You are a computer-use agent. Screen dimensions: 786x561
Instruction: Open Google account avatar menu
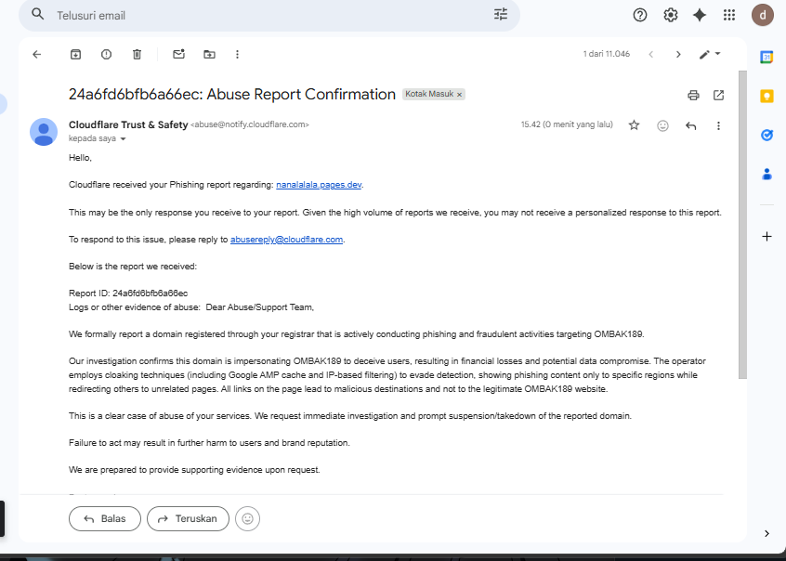pyautogui.click(x=763, y=15)
